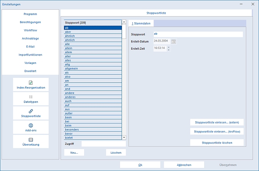Select the stop word 'ab'
This screenshot has height=171, width=259.
pos(93,28)
